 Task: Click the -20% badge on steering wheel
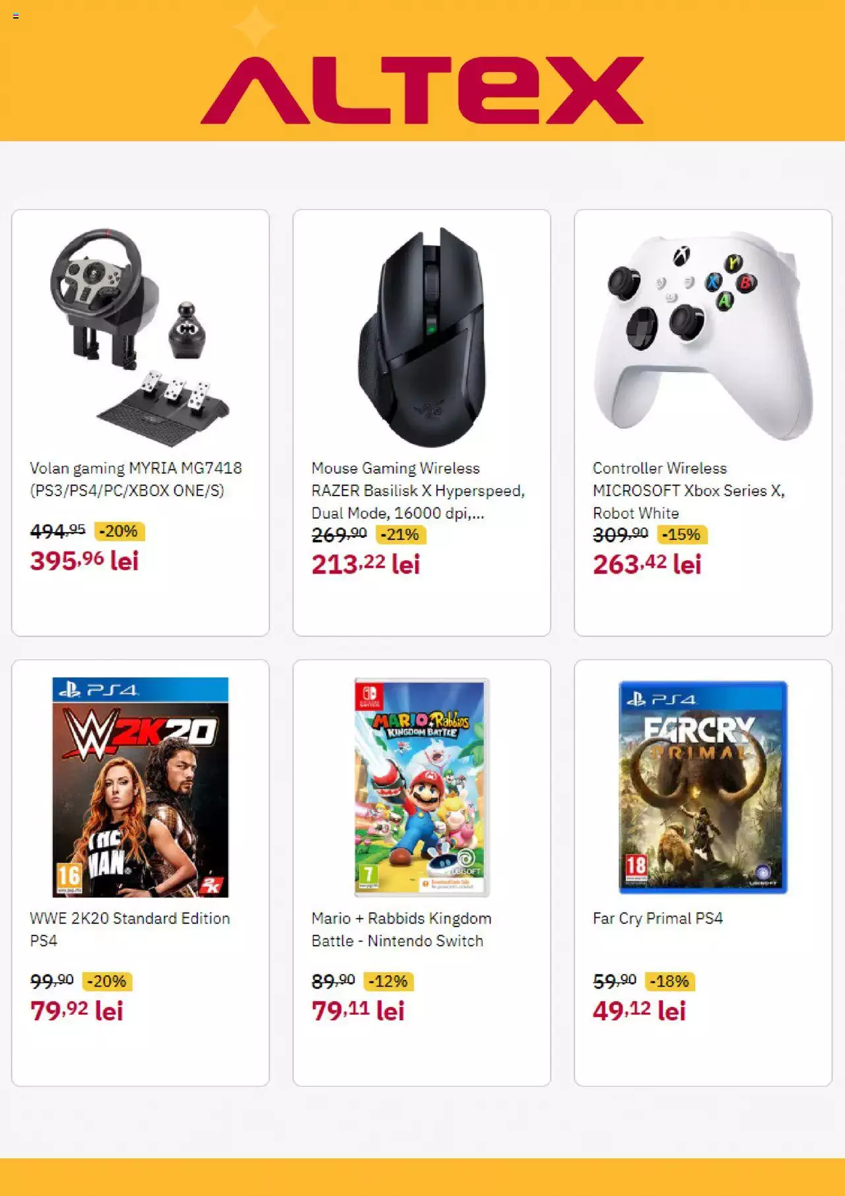119,531
